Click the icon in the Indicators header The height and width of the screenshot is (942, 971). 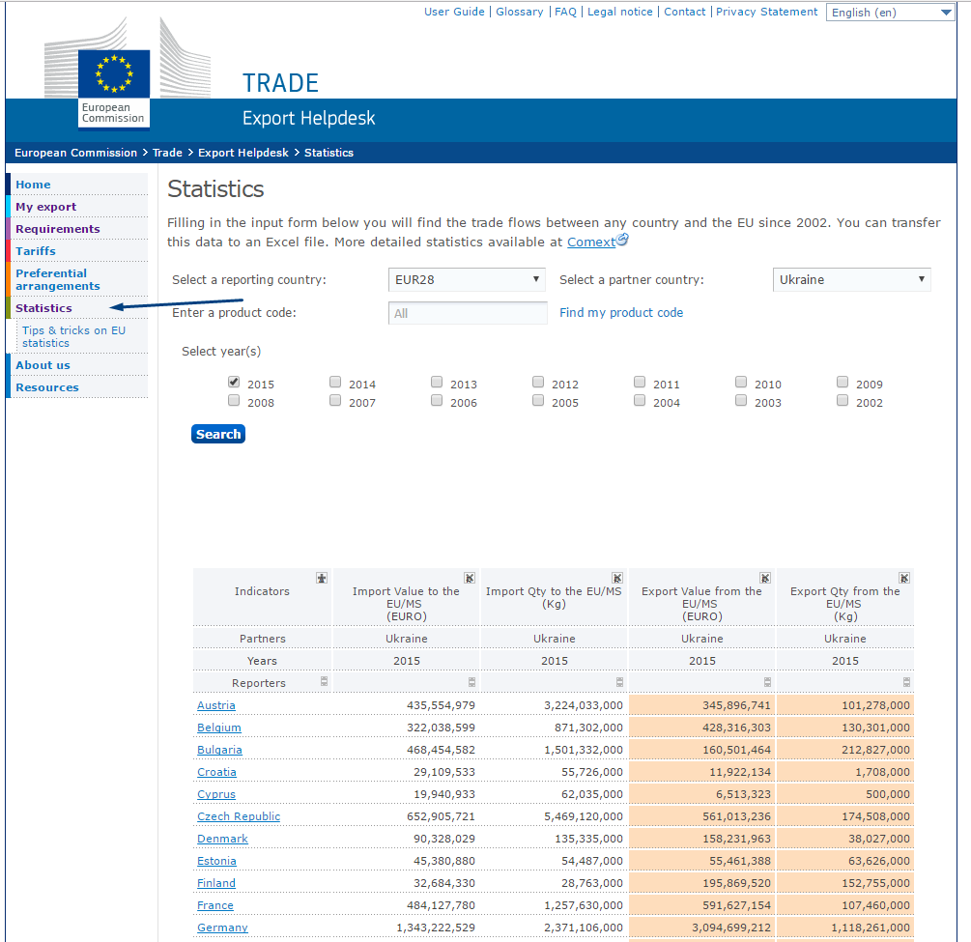(x=322, y=578)
